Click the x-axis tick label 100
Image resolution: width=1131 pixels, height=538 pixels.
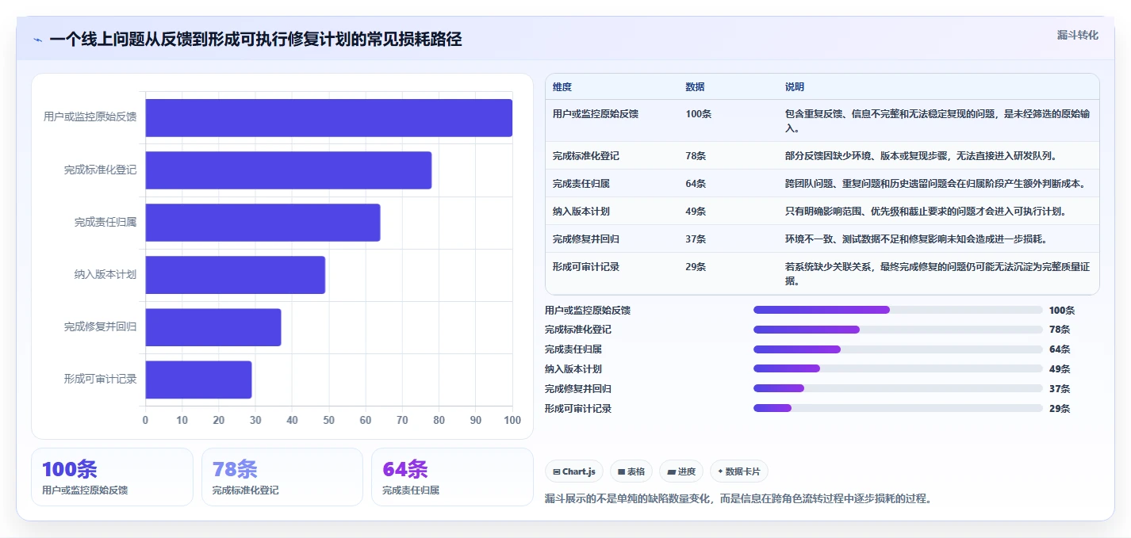[x=512, y=420]
